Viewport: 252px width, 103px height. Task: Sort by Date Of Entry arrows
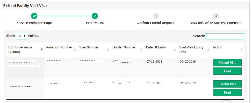[x=175, y=50]
